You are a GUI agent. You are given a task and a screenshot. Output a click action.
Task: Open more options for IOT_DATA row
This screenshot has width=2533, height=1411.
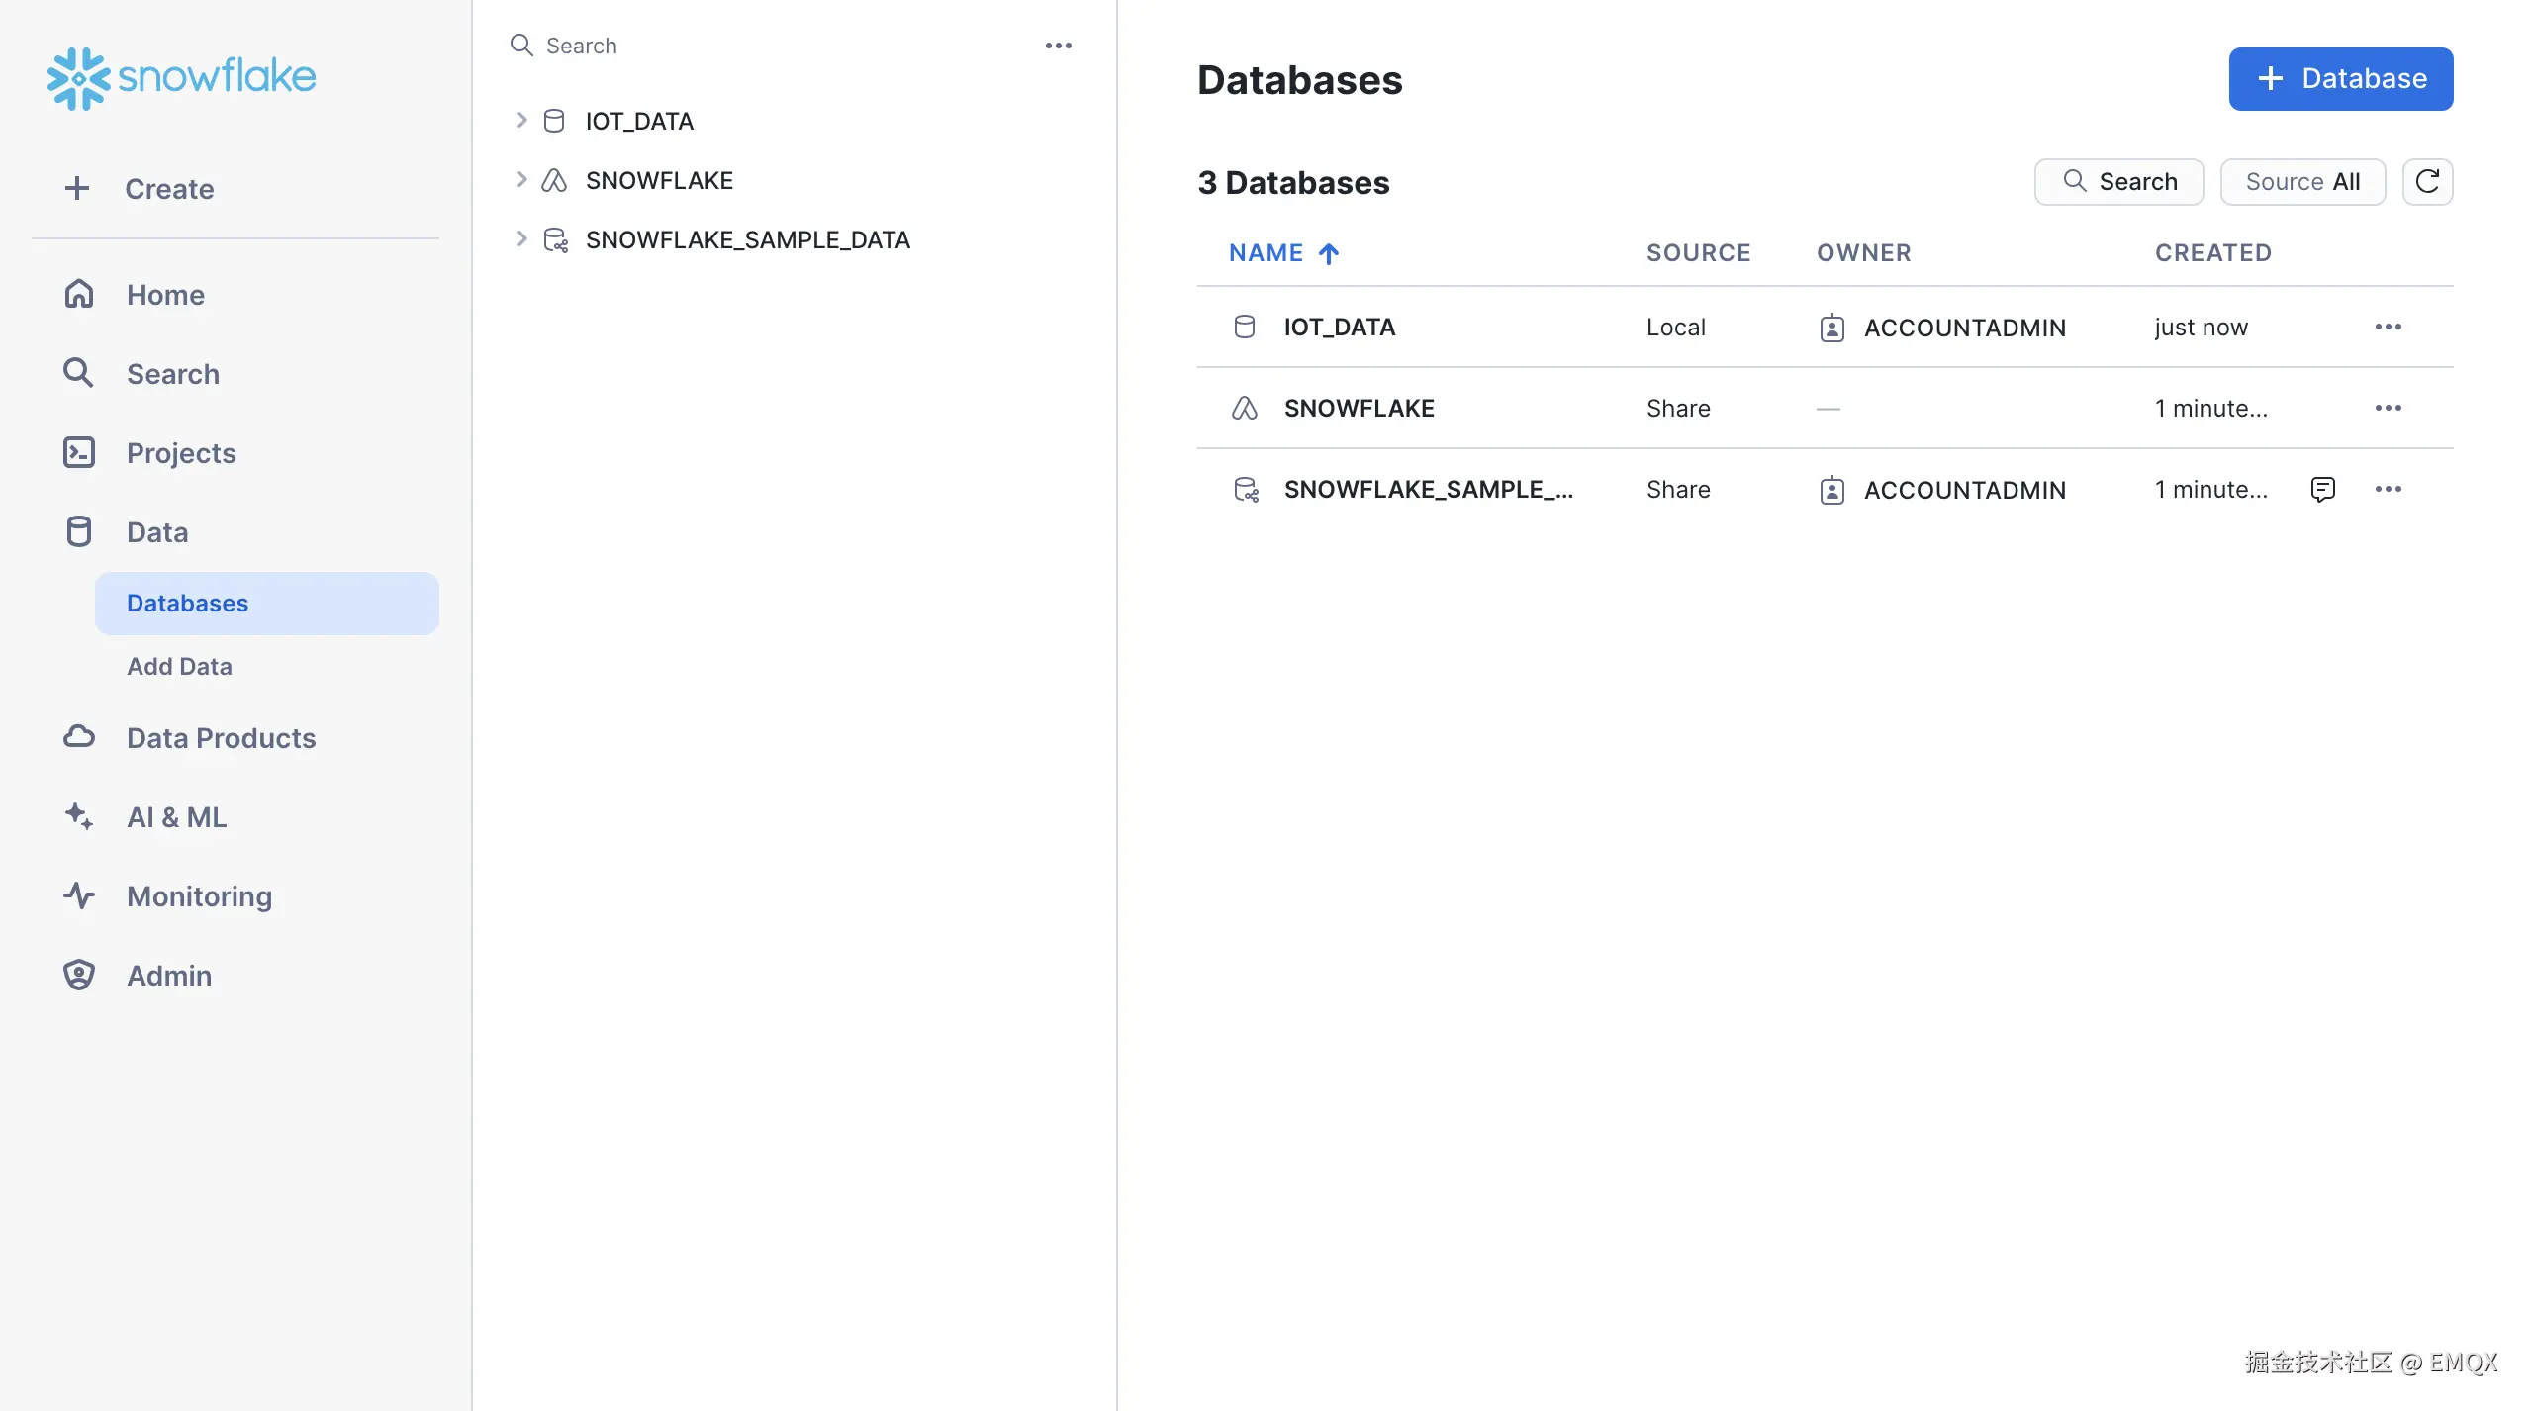click(2388, 327)
